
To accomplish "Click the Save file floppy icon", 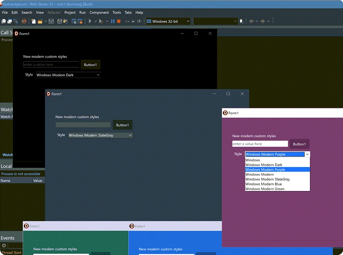I will (x=52, y=21).
